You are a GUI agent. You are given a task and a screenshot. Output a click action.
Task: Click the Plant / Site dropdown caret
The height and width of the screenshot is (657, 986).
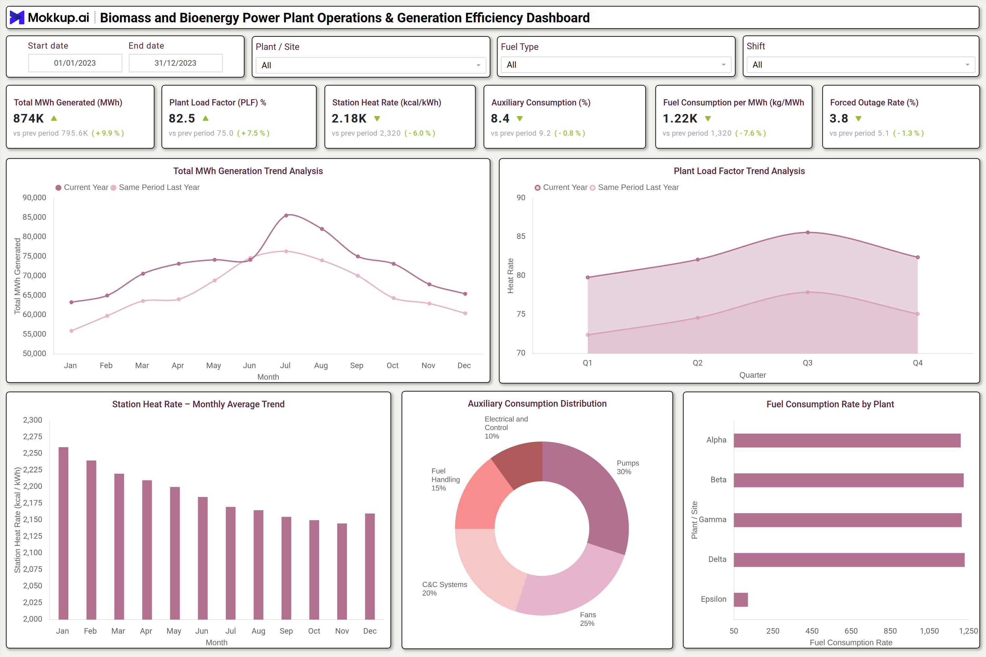point(478,65)
